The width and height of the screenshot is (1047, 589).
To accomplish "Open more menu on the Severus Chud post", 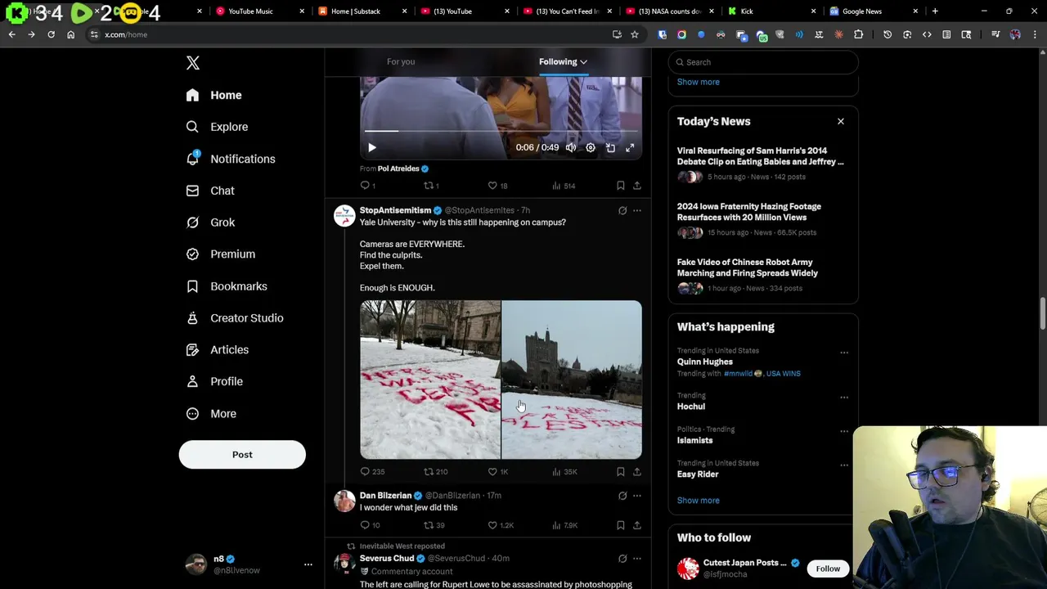I will pyautogui.click(x=637, y=559).
